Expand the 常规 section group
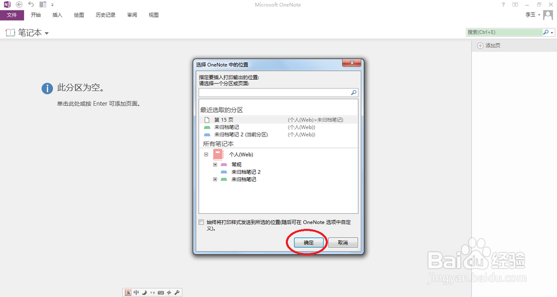Image resolution: width=557 pixels, height=297 pixels. click(x=215, y=164)
